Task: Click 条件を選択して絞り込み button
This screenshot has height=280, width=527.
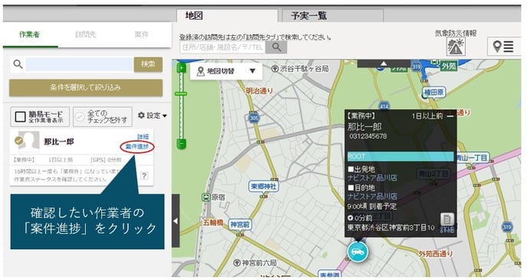Action: [86, 88]
